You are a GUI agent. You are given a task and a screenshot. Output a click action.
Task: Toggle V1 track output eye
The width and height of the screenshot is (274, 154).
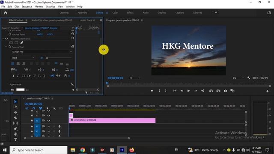48,121
